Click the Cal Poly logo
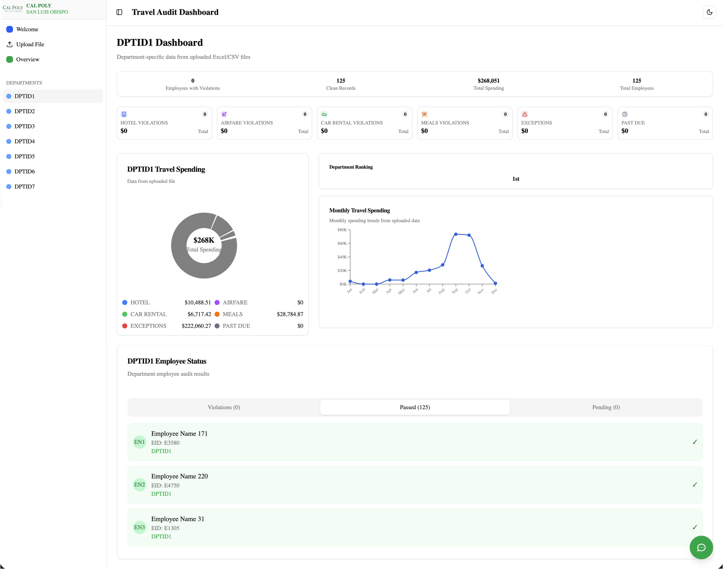Image resolution: width=723 pixels, height=569 pixels. coord(13,9)
